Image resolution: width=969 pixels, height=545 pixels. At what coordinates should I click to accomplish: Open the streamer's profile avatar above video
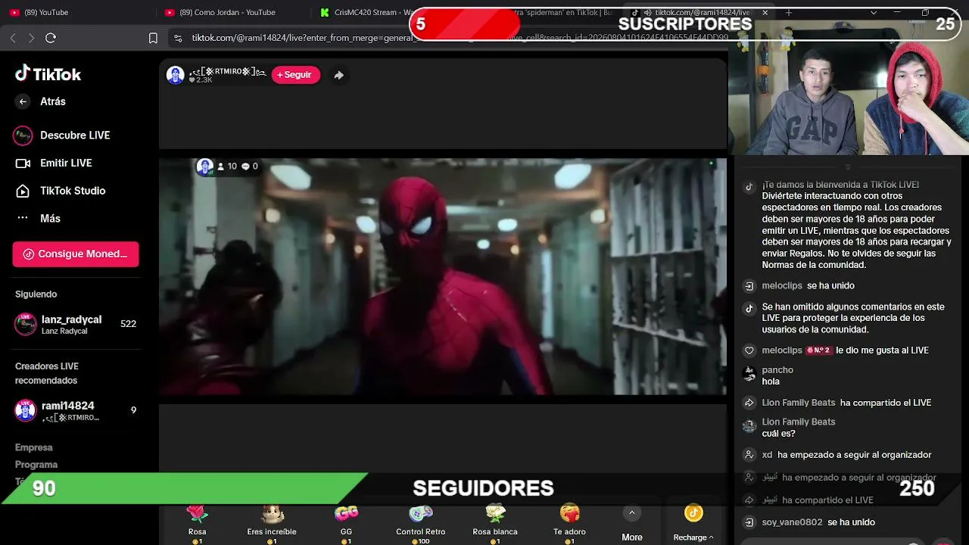pyautogui.click(x=176, y=75)
